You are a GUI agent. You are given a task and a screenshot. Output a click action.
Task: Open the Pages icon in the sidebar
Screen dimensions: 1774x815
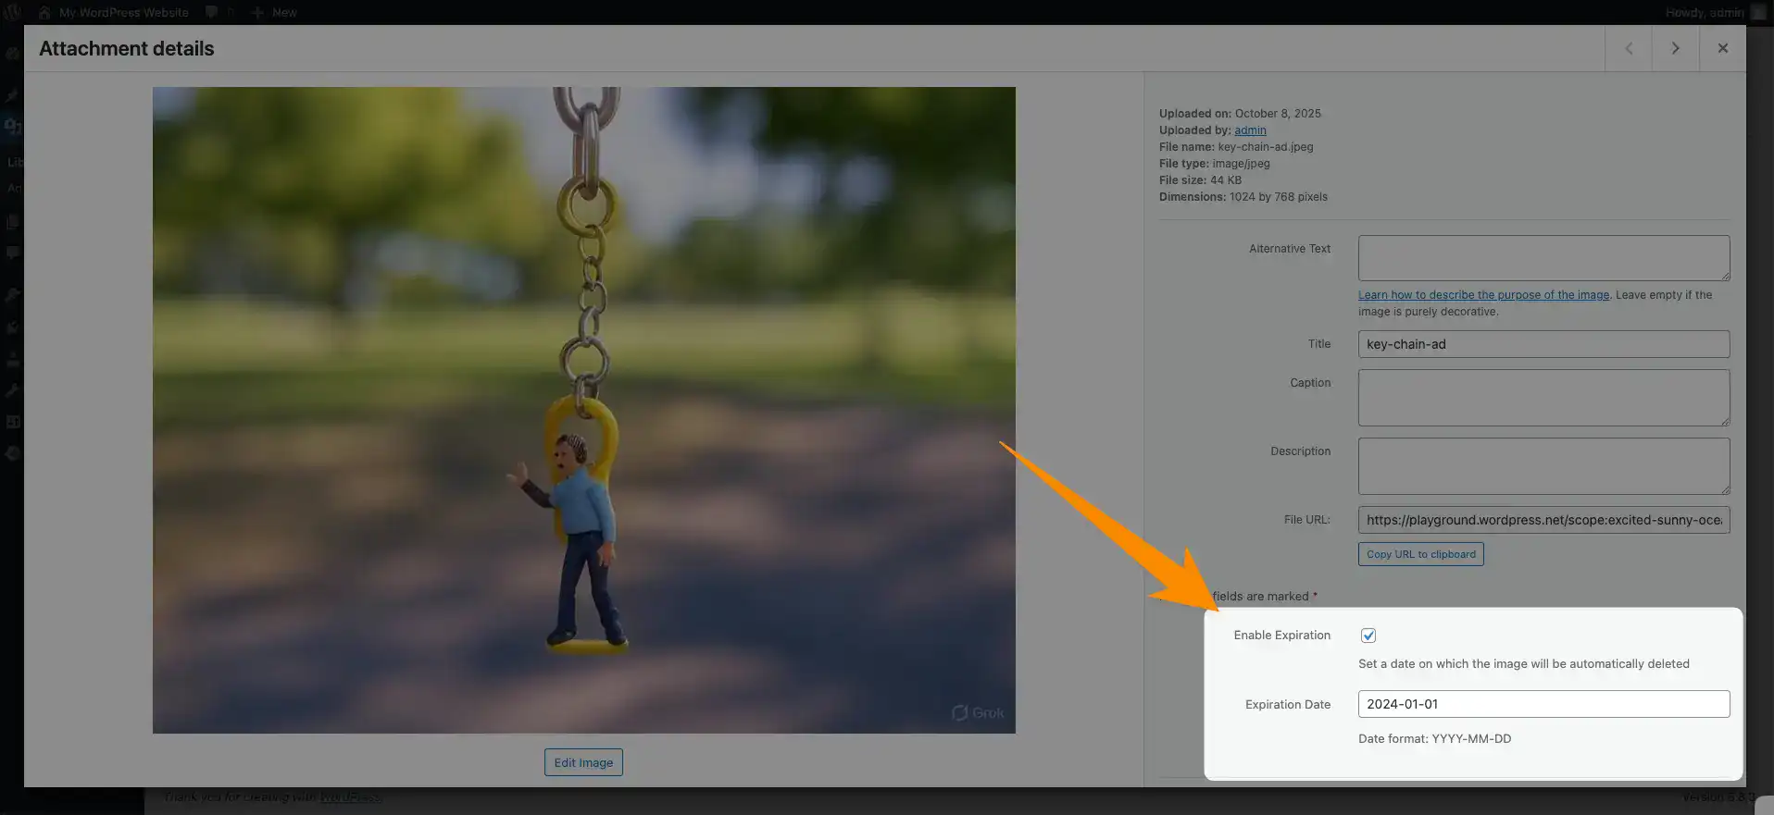click(x=12, y=222)
